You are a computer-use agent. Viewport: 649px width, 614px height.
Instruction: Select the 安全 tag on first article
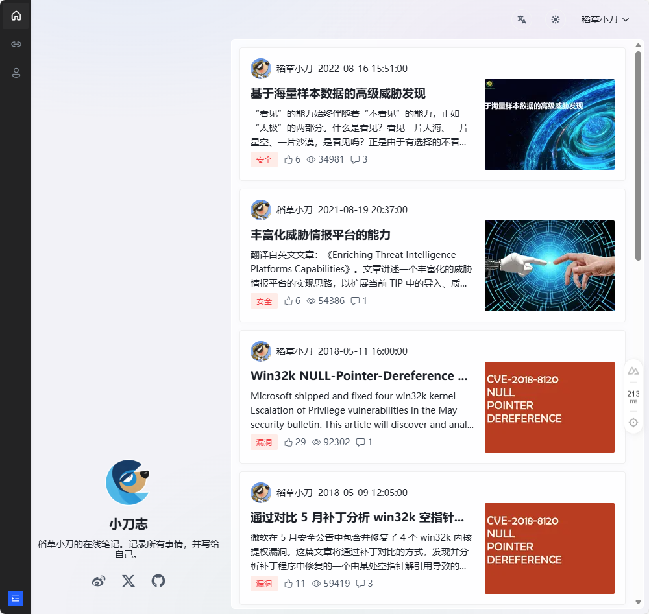[264, 159]
